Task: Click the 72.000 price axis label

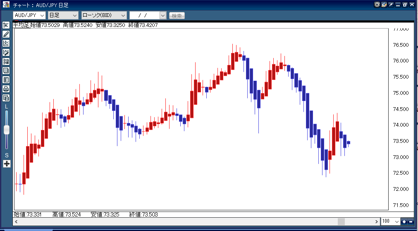Action: [401, 189]
